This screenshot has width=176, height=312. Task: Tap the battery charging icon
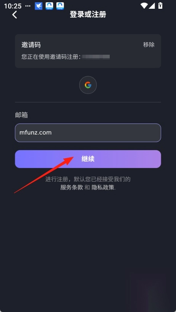(x=160, y=5)
